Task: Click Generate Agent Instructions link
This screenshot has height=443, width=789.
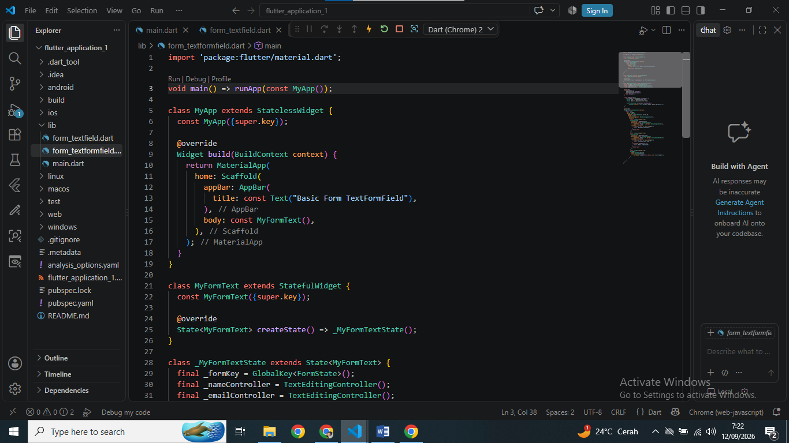Action: point(740,208)
